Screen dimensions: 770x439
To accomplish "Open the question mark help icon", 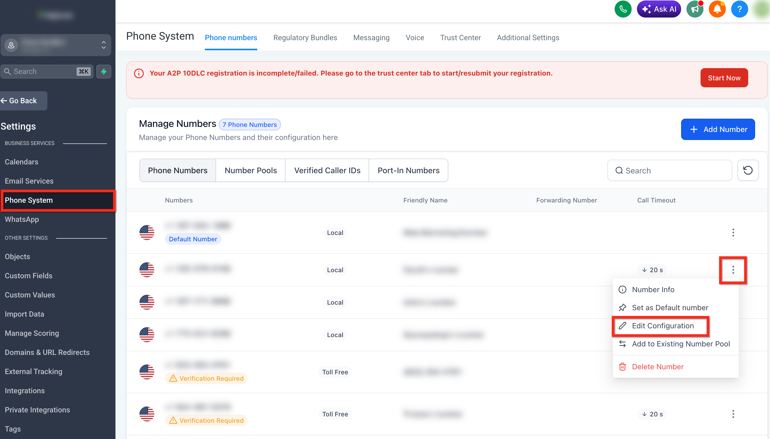I will click(739, 9).
